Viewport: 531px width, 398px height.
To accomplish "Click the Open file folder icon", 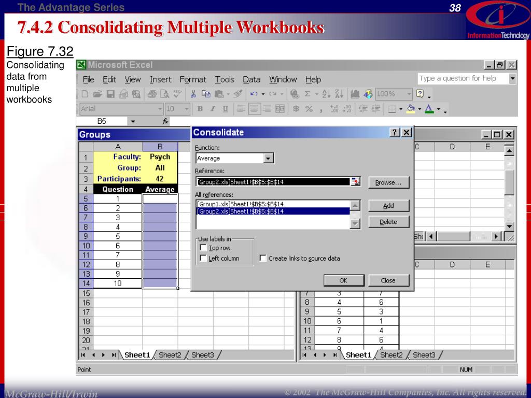I will pyautogui.click(x=97, y=94).
